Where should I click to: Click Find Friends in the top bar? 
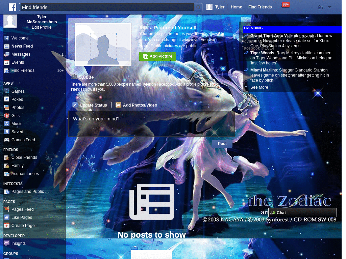click(260, 7)
